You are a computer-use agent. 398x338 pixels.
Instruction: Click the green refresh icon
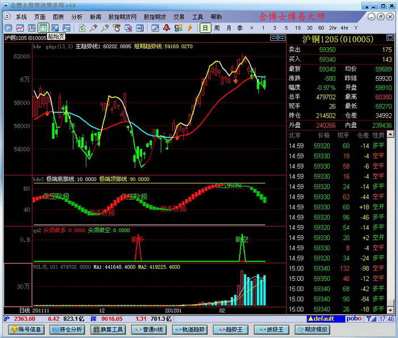click(x=82, y=28)
